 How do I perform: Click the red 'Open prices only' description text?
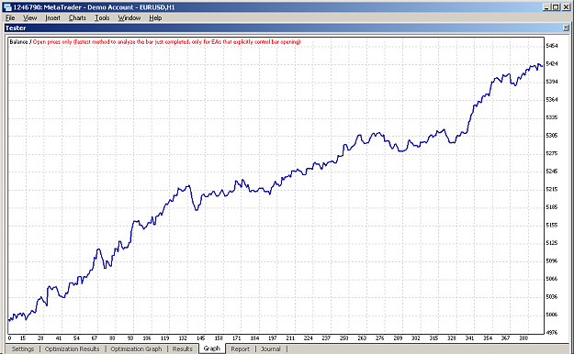tap(166, 42)
